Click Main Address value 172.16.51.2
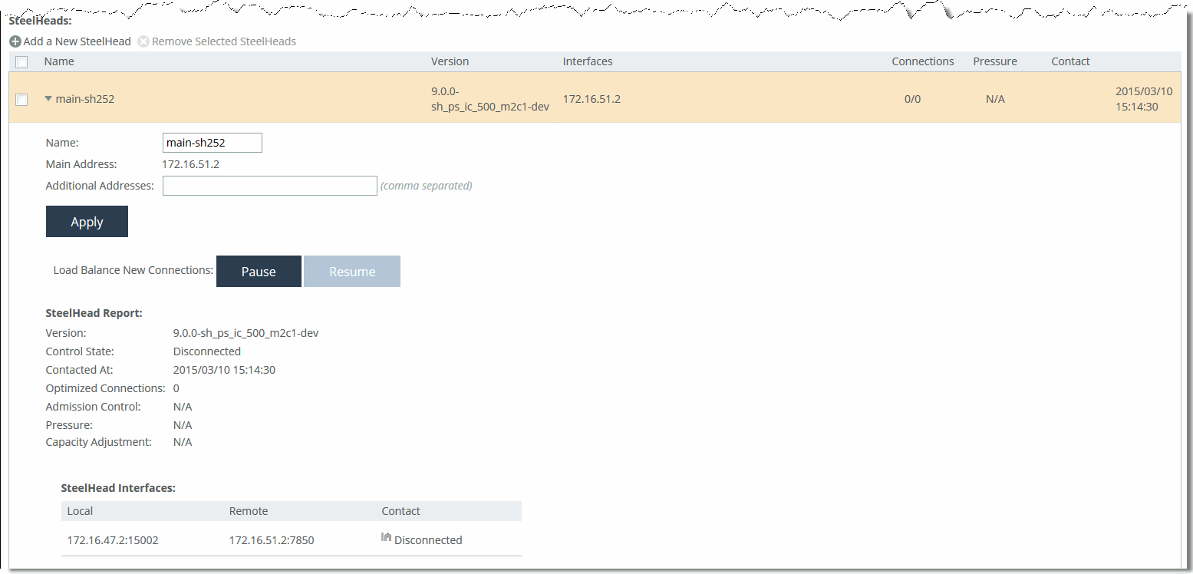1193x574 pixels. pos(190,164)
